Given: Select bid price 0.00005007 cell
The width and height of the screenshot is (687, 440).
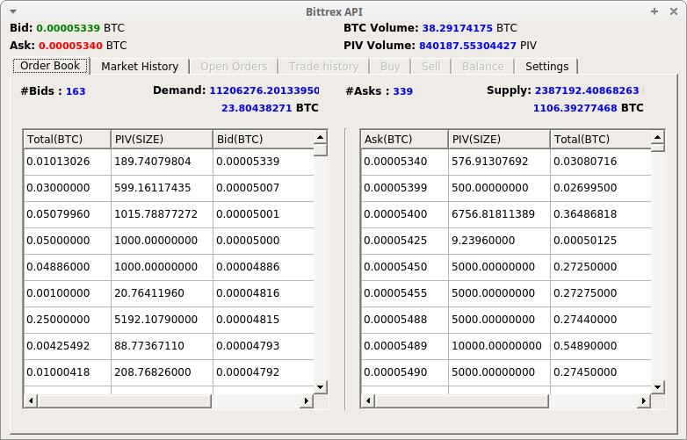Looking at the screenshot, I should click(264, 188).
